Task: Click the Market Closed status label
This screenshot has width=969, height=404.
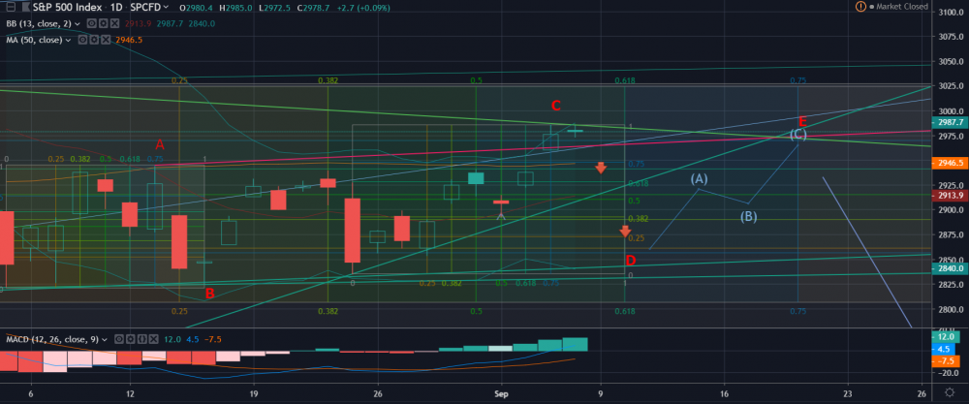Action: pos(902,7)
